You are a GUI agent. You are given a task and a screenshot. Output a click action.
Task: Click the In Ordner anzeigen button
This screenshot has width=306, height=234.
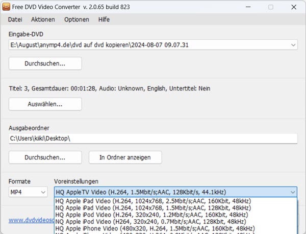point(125,157)
